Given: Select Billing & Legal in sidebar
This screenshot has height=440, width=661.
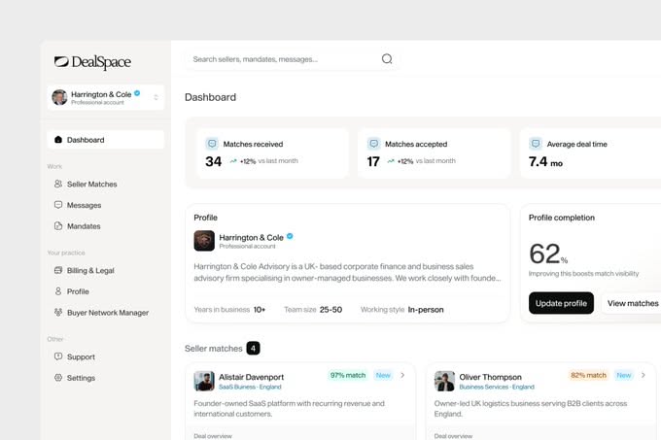Looking at the screenshot, I should tap(90, 270).
